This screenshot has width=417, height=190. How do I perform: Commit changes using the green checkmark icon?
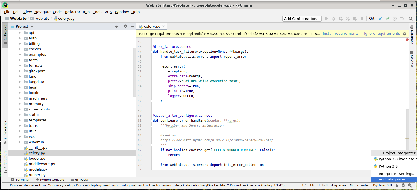[387, 18]
